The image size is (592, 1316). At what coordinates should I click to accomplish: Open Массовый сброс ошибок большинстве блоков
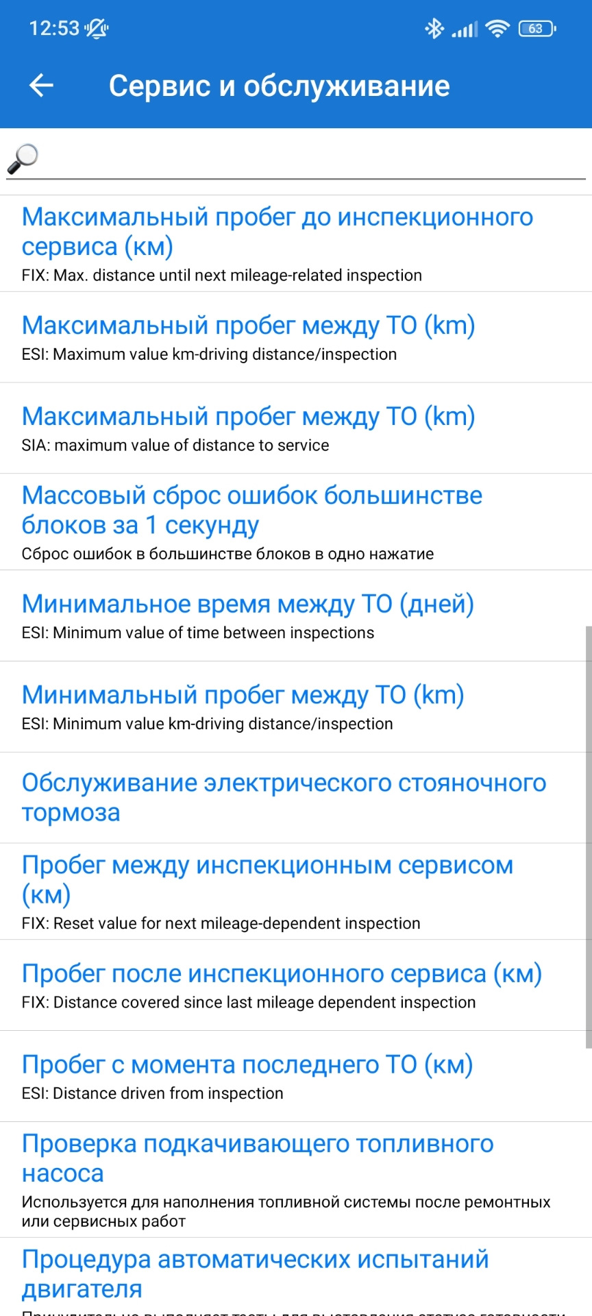coord(252,522)
